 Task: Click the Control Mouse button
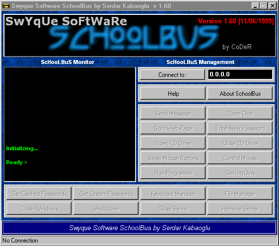tap(240, 158)
